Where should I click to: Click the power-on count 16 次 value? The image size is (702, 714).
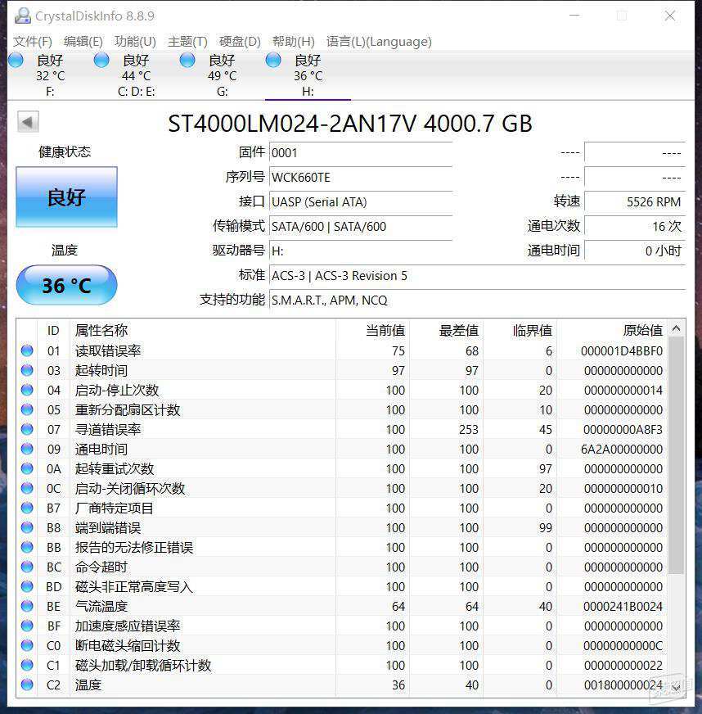pyautogui.click(x=635, y=227)
